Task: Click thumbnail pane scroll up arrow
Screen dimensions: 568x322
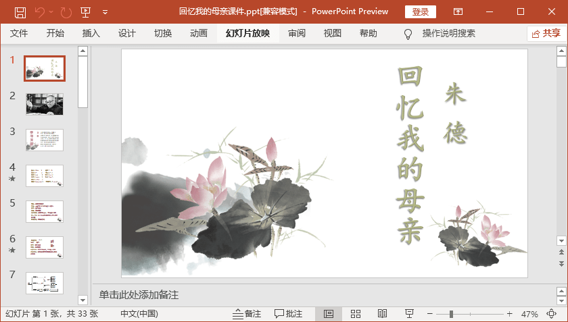Action: (83, 51)
